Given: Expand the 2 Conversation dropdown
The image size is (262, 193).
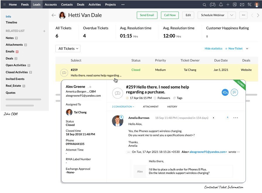Looking at the screenshot, I should click(x=123, y=107).
